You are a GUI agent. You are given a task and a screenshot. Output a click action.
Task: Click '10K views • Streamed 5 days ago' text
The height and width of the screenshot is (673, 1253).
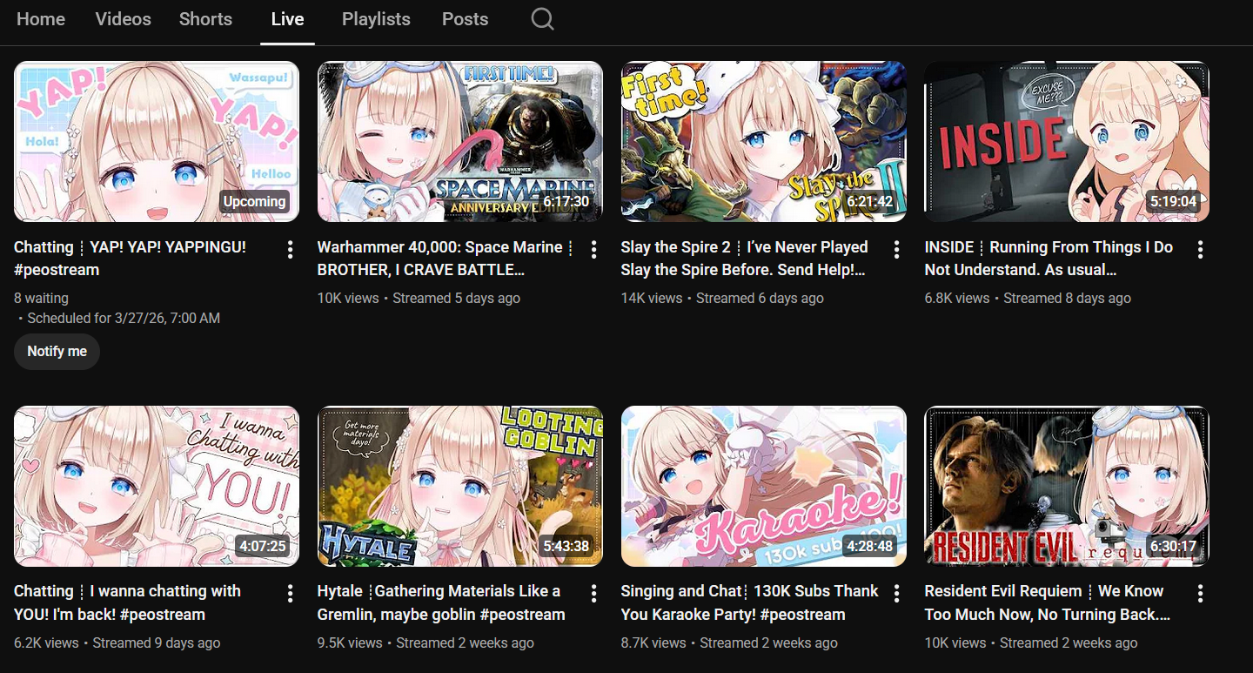tap(419, 298)
